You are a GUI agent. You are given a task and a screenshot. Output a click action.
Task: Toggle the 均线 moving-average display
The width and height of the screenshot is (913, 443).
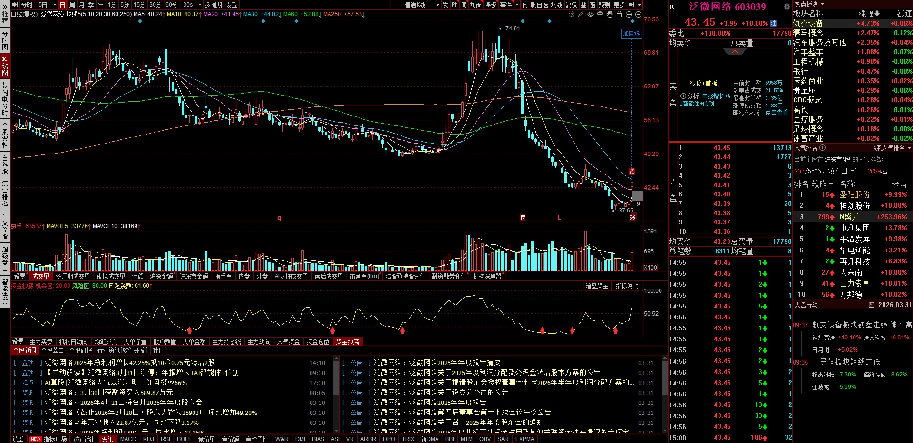click(x=556, y=5)
